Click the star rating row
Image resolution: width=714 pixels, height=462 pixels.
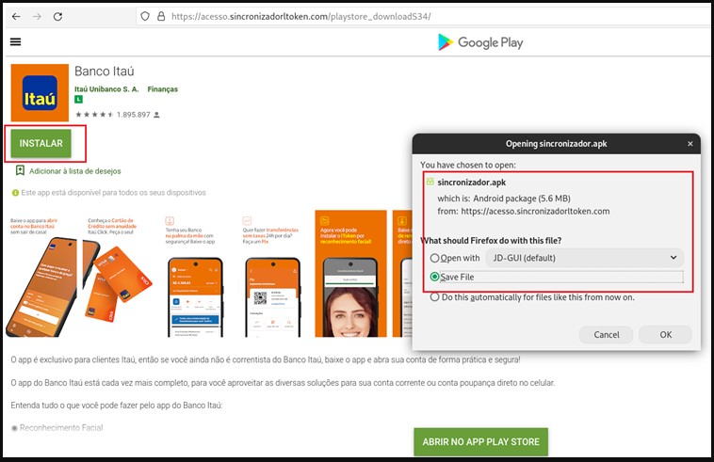[94, 115]
